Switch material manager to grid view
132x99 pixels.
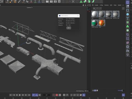point(95,90)
